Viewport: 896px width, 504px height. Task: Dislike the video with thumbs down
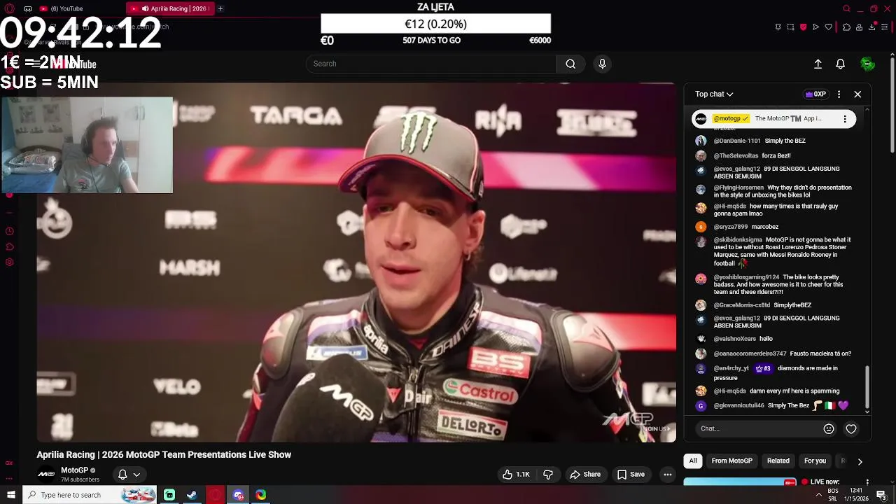pyautogui.click(x=548, y=475)
